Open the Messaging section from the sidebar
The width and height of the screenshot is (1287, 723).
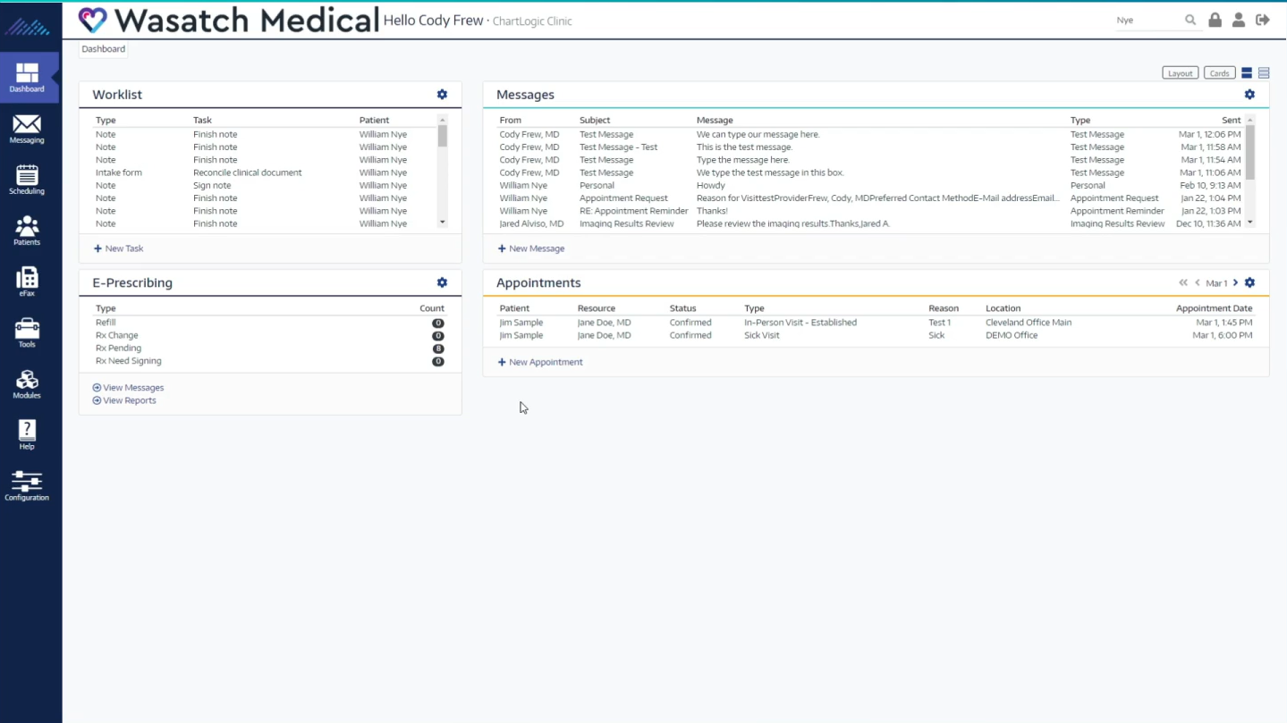click(26, 130)
